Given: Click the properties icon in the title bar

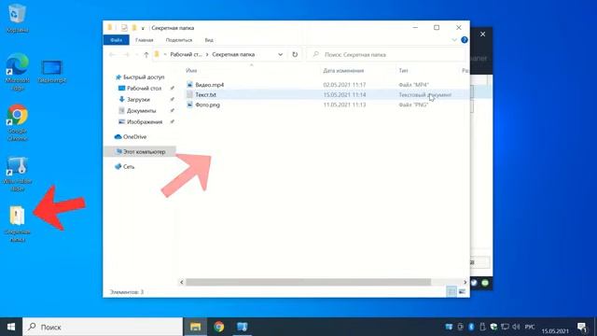Looking at the screenshot, I should pos(124,28).
